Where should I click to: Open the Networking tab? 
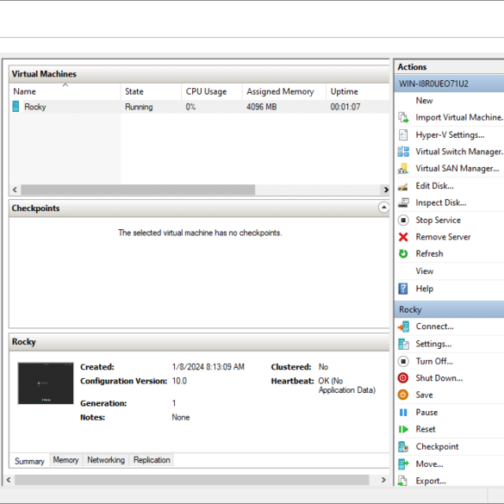click(106, 460)
